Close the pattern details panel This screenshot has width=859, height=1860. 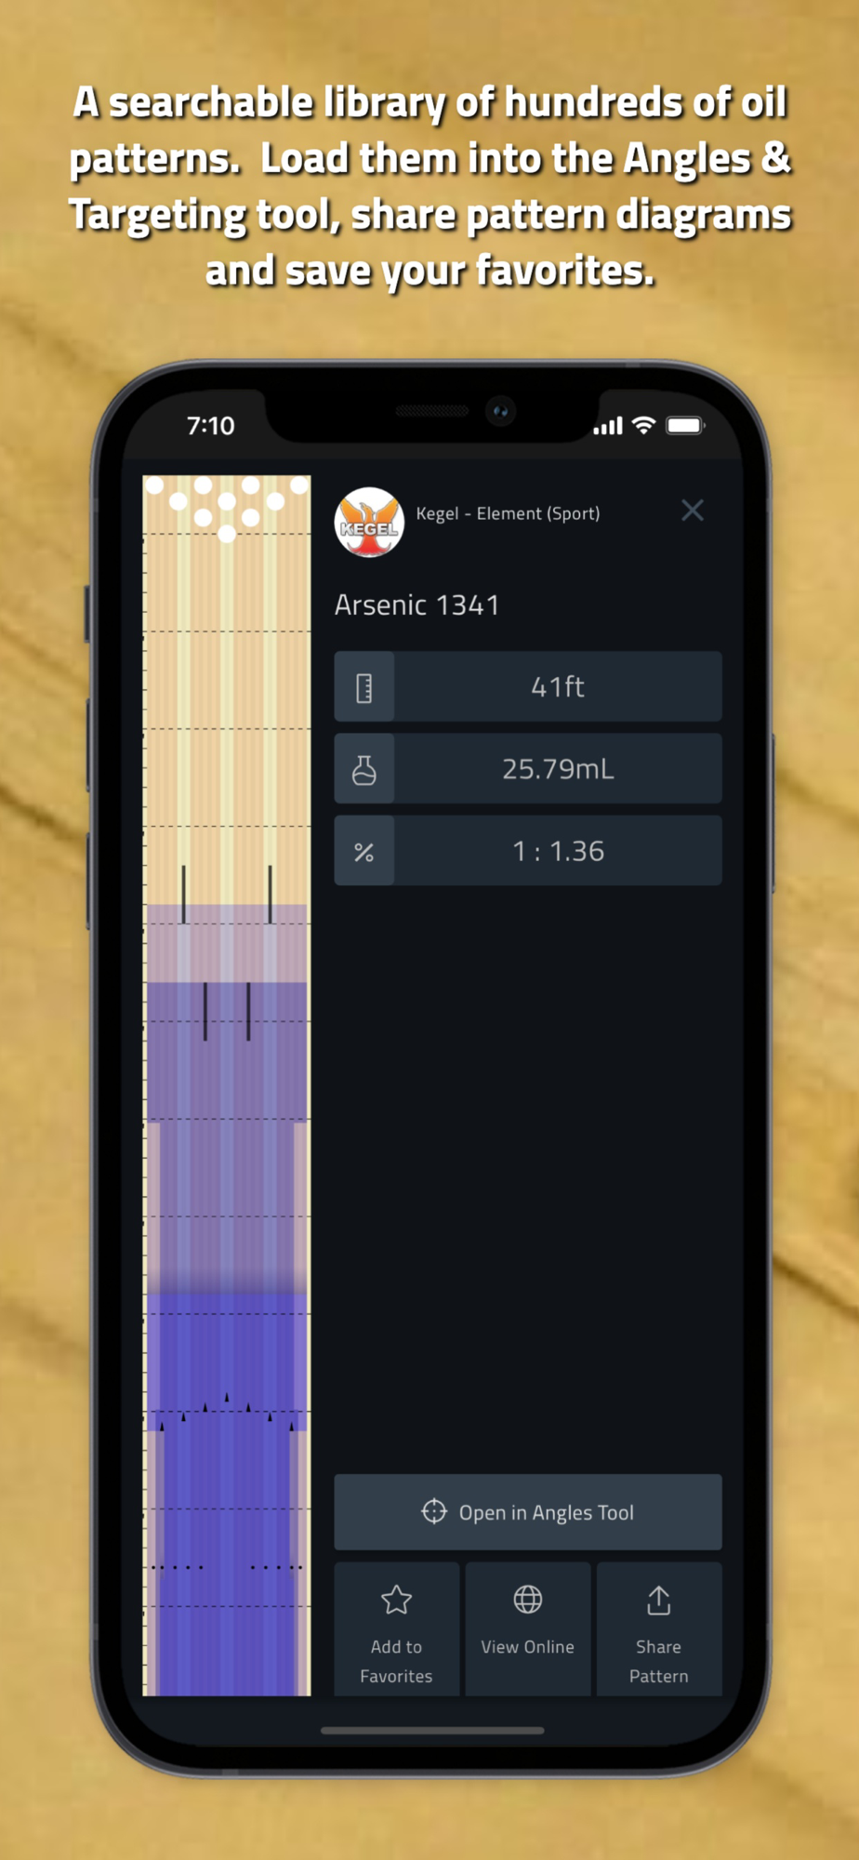(x=692, y=511)
